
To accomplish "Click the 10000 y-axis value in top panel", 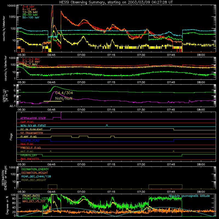I will pos(11,6).
